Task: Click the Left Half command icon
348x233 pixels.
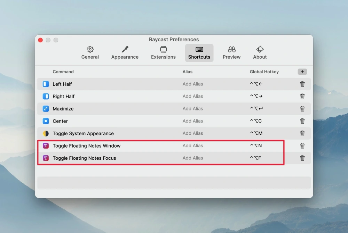Action: pos(46,84)
